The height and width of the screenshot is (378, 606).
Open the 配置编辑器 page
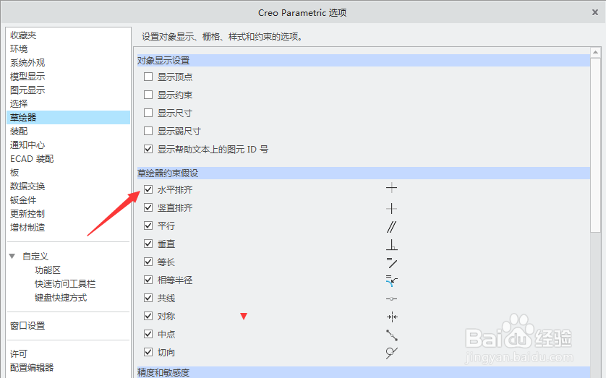(32, 368)
